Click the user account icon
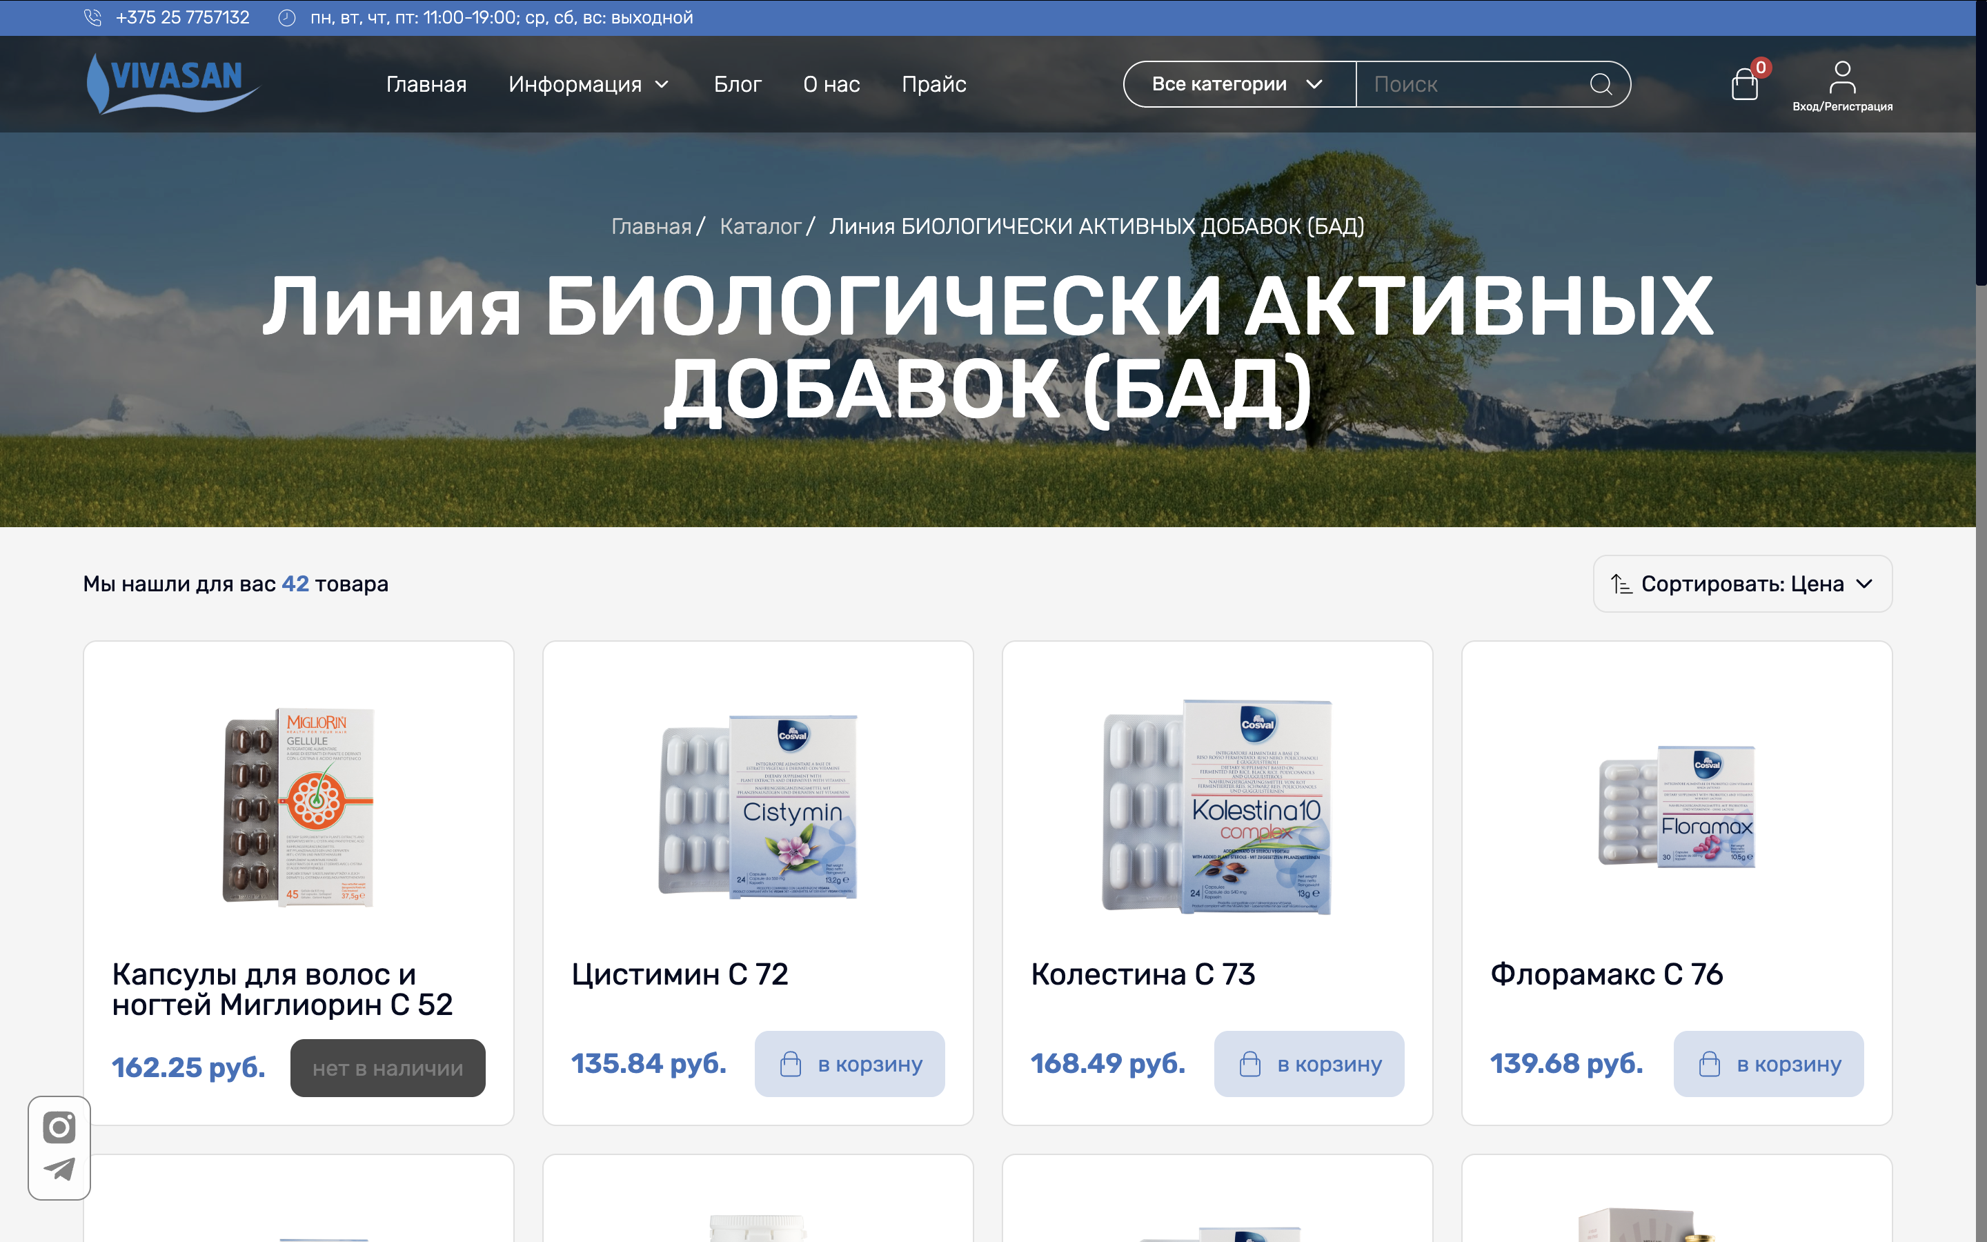 click(1843, 77)
